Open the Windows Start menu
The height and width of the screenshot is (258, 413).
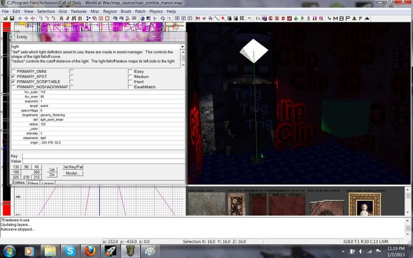[x=10, y=252]
